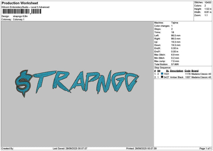Select the Down value 19.3 mm
This screenshot has width=213, height=151.
click(x=176, y=45)
